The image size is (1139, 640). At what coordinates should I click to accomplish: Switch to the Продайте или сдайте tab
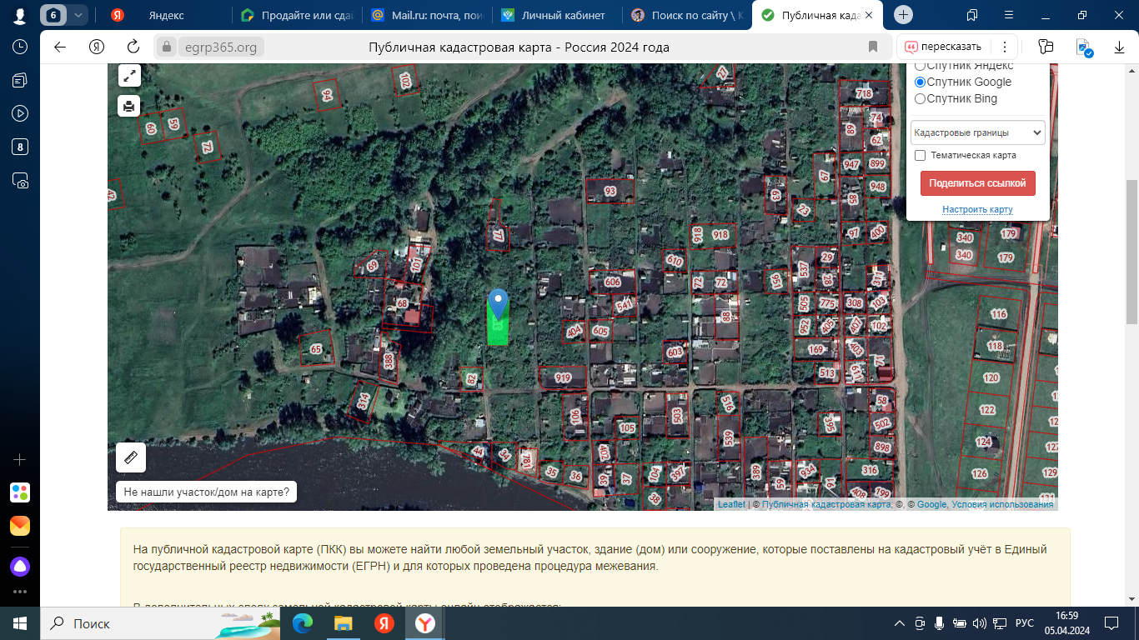click(296, 15)
